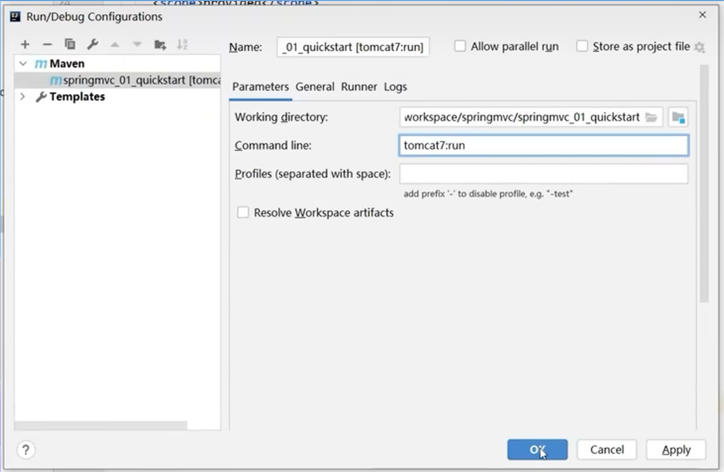Image resolution: width=724 pixels, height=472 pixels.
Task: Click the Profiles input field
Action: pyautogui.click(x=544, y=174)
